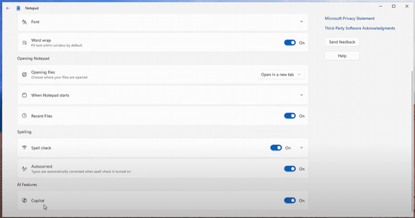This screenshot has height=218, width=415.
Task: Click the Copilot icon
Action: (x=24, y=200)
